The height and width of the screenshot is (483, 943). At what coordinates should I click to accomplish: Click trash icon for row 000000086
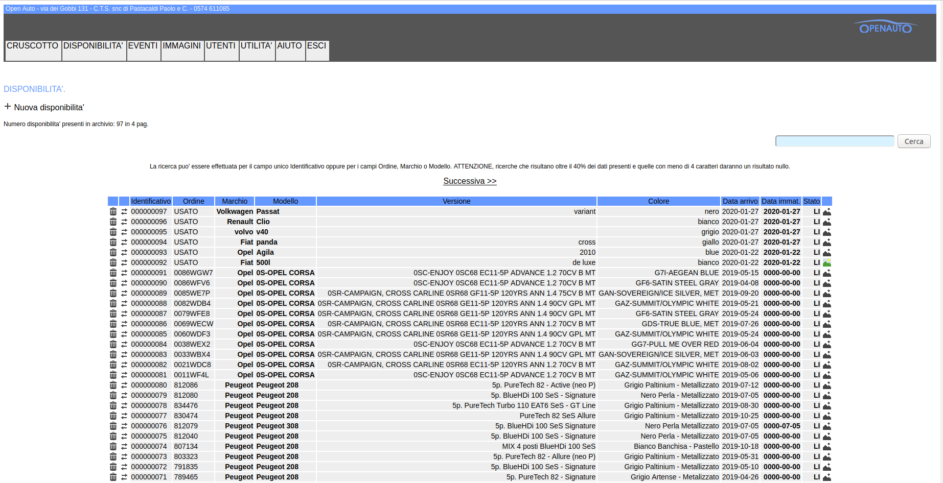[113, 324]
